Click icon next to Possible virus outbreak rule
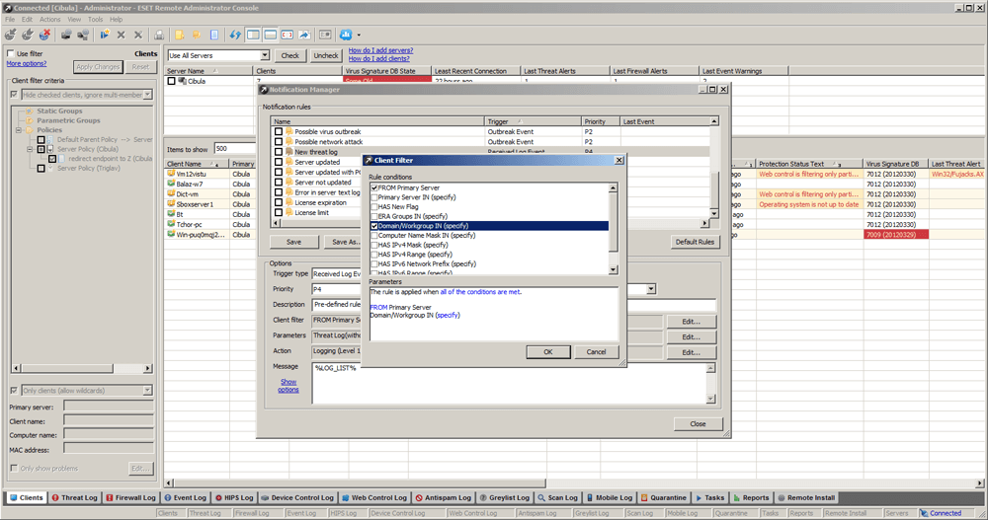 coord(289,131)
